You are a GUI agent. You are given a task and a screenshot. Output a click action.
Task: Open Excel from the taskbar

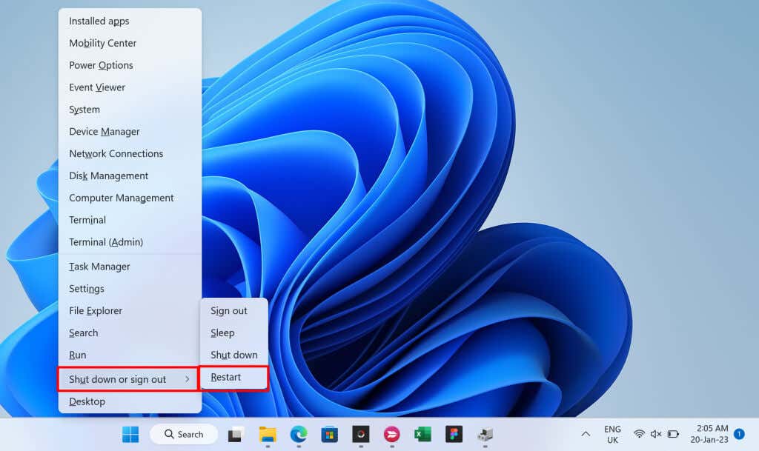point(422,434)
